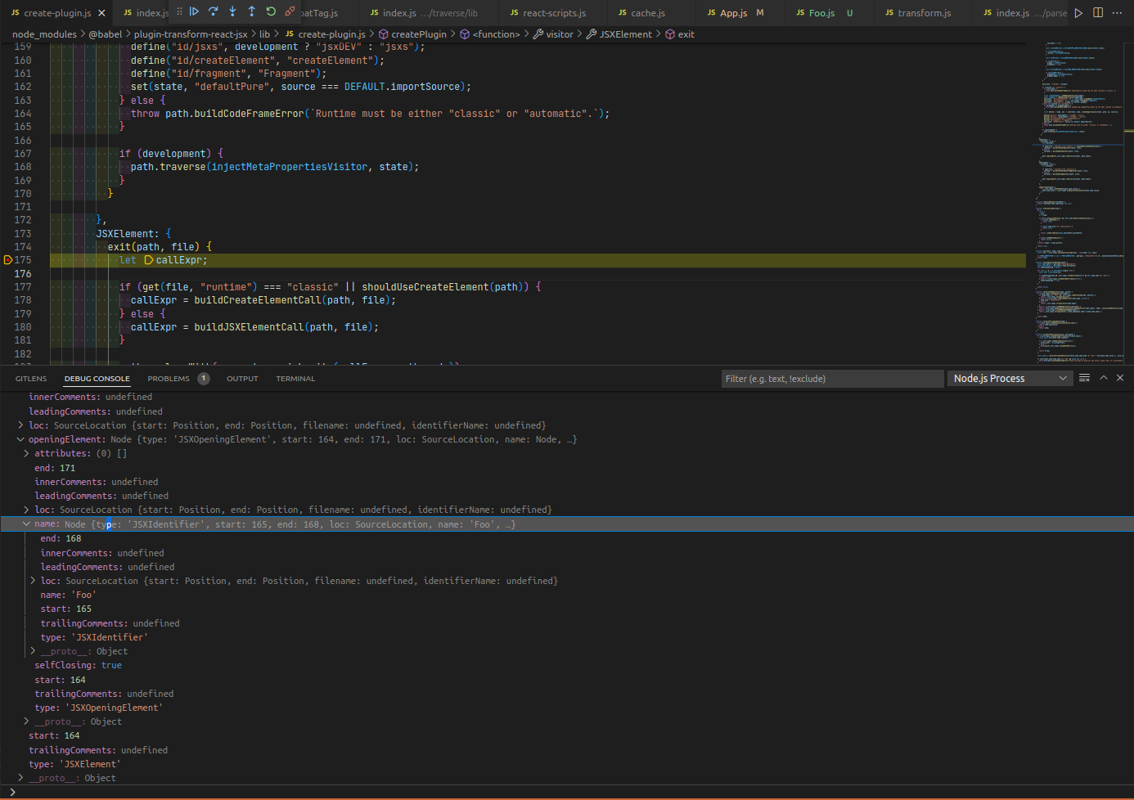Maximize the panel with the chevron-up icon
Viewport: 1134px width, 800px height.
(1103, 378)
